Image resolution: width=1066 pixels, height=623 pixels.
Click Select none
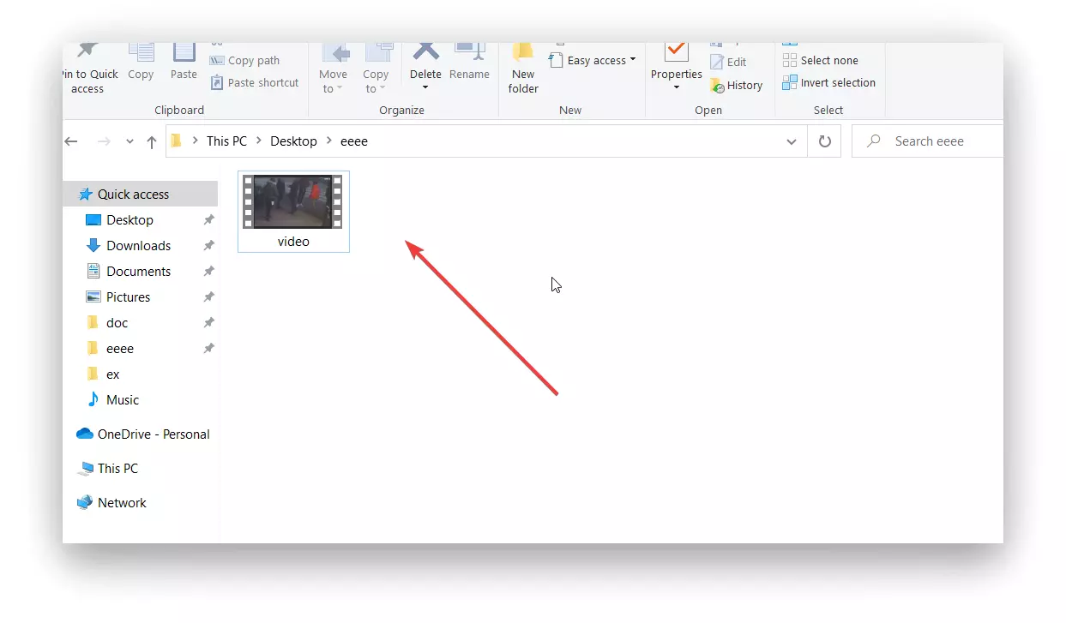(821, 61)
